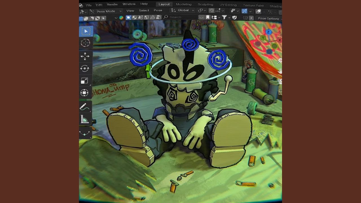Open the editor type dropdown

tap(83, 12)
